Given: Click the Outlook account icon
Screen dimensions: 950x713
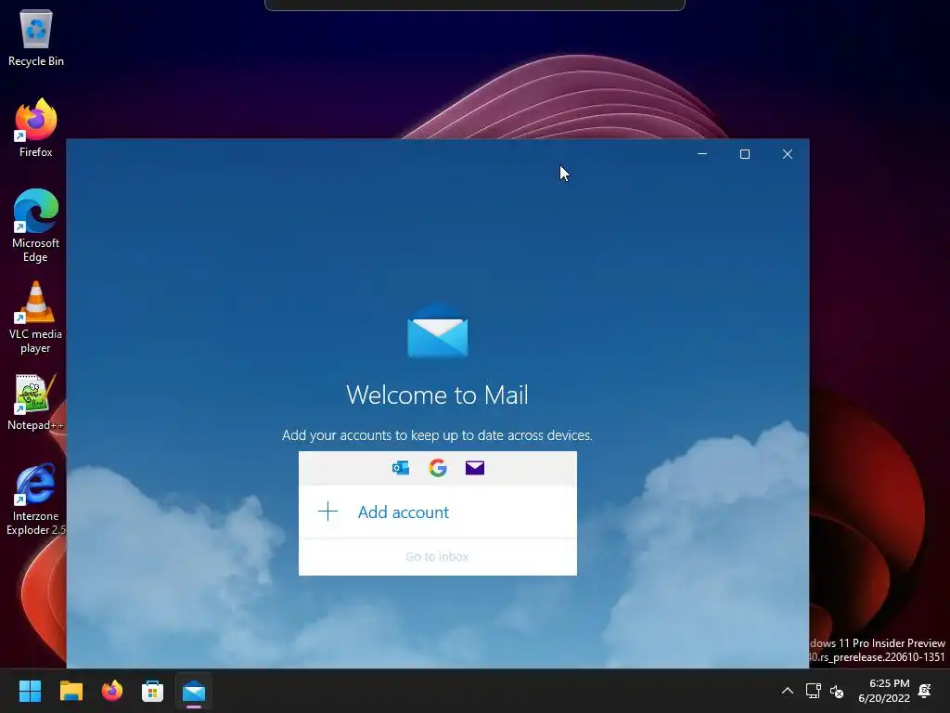Looking at the screenshot, I should click(x=401, y=468).
